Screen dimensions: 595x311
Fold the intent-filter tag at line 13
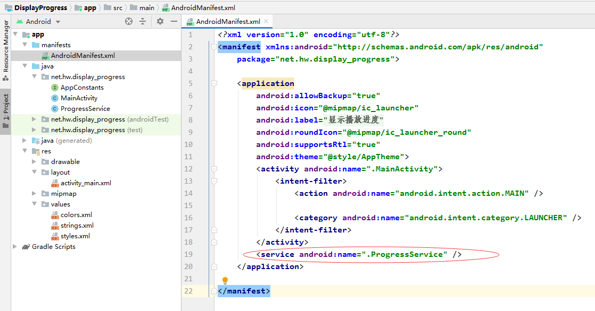coord(214,181)
